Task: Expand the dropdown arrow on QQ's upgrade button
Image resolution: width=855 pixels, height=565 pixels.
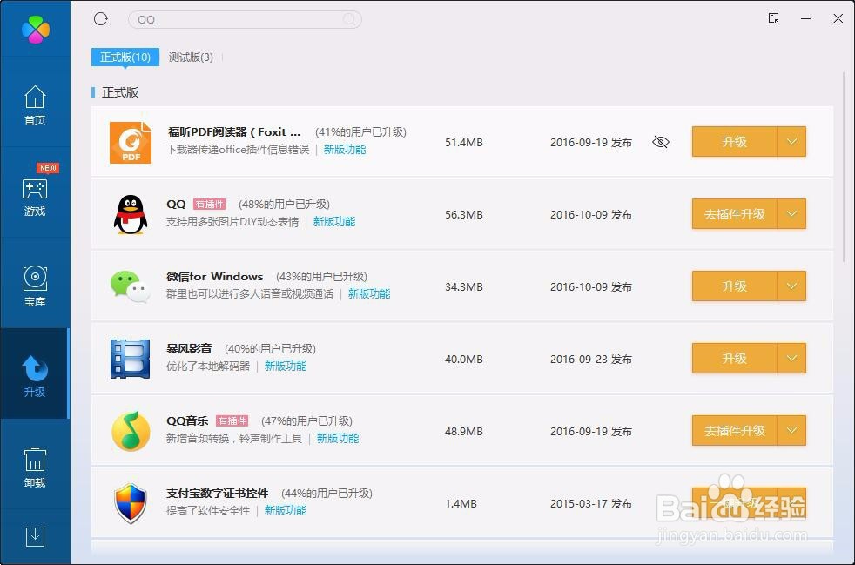Action: click(x=792, y=213)
